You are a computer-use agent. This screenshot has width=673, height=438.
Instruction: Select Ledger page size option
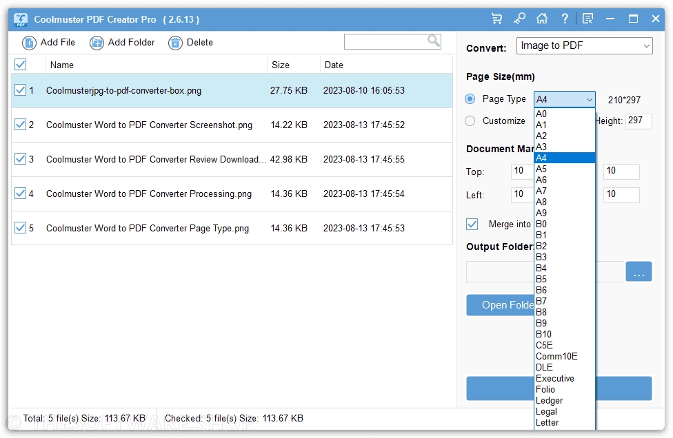[565, 400]
